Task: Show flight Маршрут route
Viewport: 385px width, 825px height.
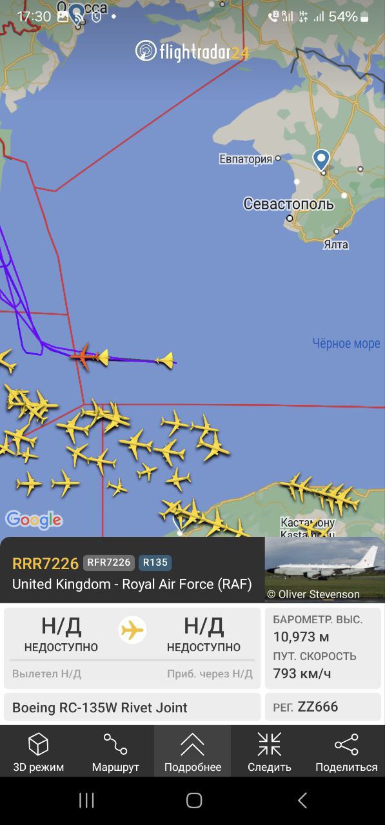Action: pyautogui.click(x=115, y=751)
